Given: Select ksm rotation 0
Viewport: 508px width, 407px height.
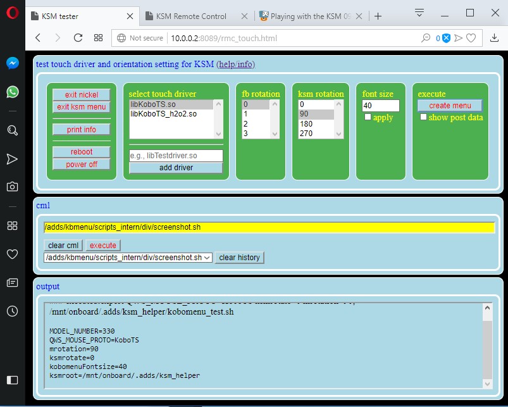Looking at the screenshot, I should coord(316,104).
